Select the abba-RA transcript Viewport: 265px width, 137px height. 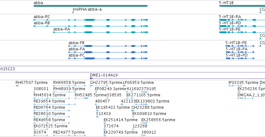pos(101,32)
